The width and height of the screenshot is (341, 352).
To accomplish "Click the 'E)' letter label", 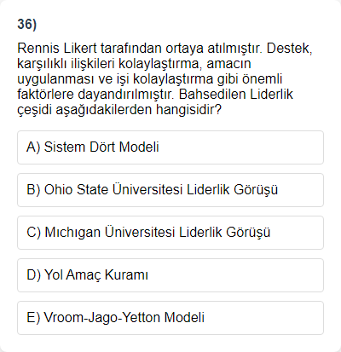I will pos(33,318).
